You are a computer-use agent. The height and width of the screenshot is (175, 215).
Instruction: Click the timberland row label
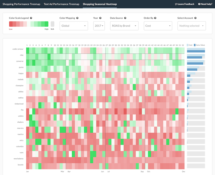(19, 104)
